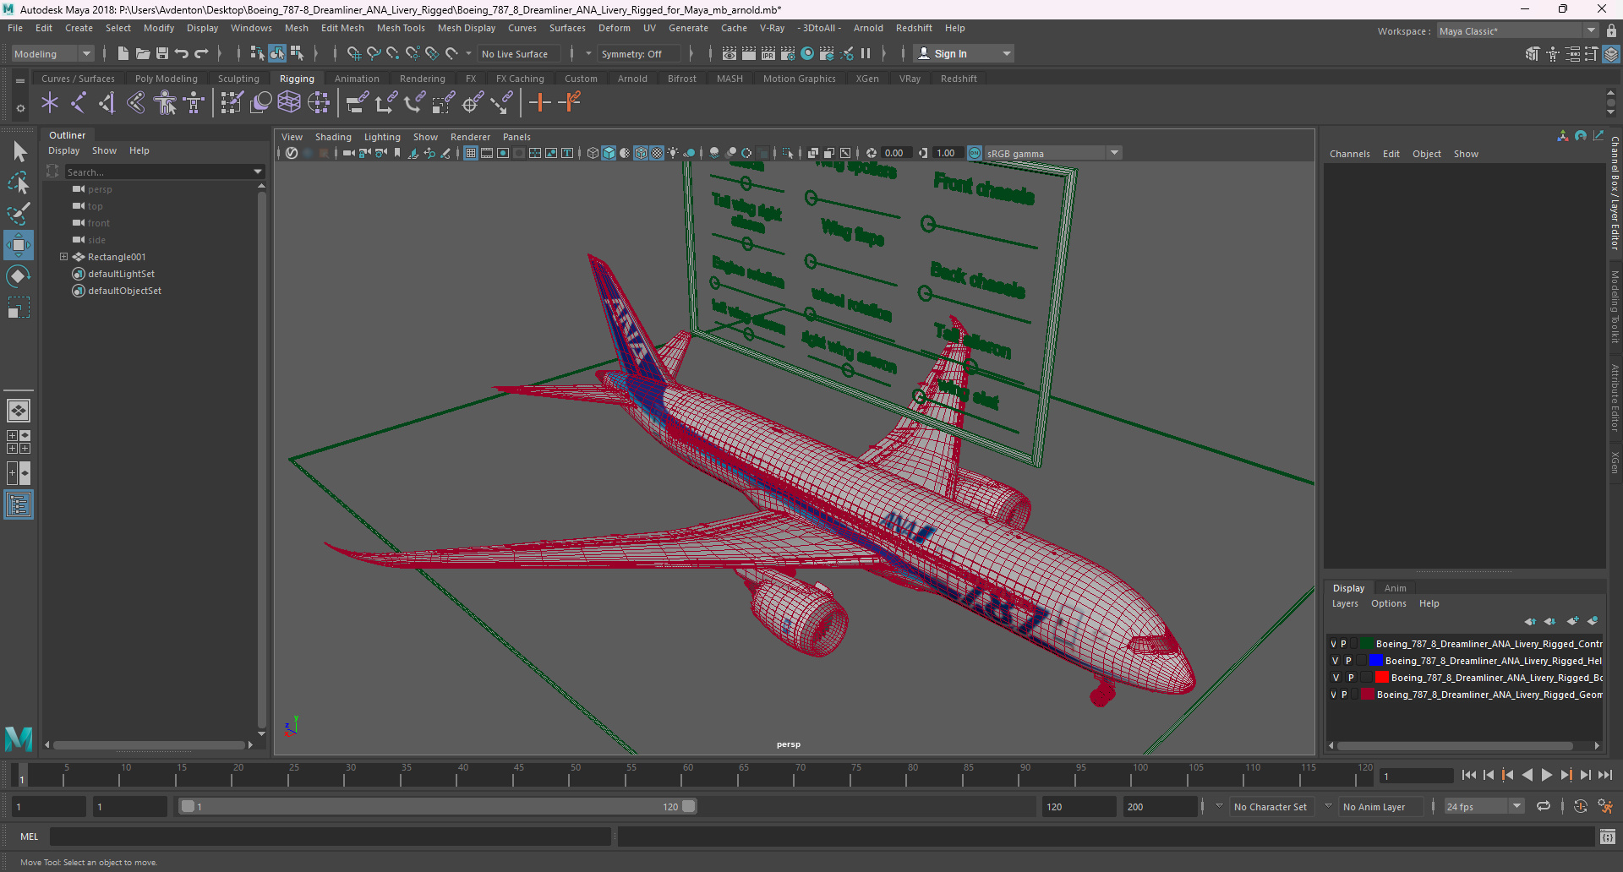Toggle visibility V of Rigged_Hel layer
This screenshot has width=1623, height=872.
coord(1336,661)
